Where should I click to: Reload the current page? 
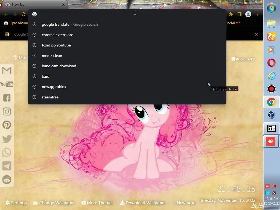pyautogui.click(x=24, y=14)
